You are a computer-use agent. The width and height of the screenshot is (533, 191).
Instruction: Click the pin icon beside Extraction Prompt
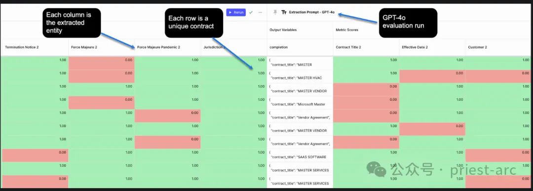275,12
